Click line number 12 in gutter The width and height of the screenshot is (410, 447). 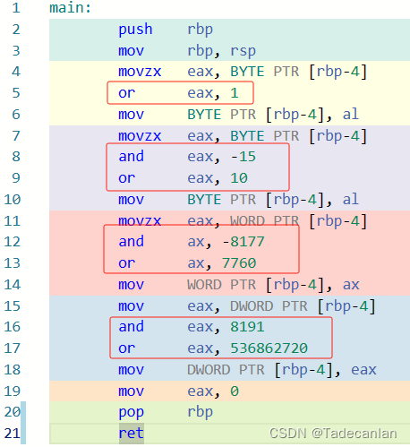[x=12, y=242]
